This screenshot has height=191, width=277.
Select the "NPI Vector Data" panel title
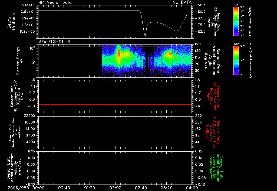(55, 2)
